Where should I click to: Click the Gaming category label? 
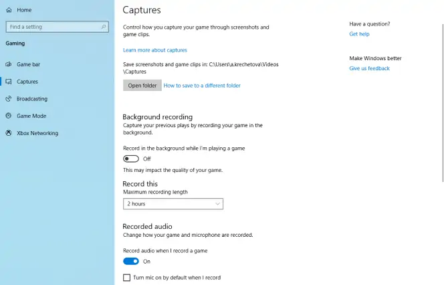(15, 43)
